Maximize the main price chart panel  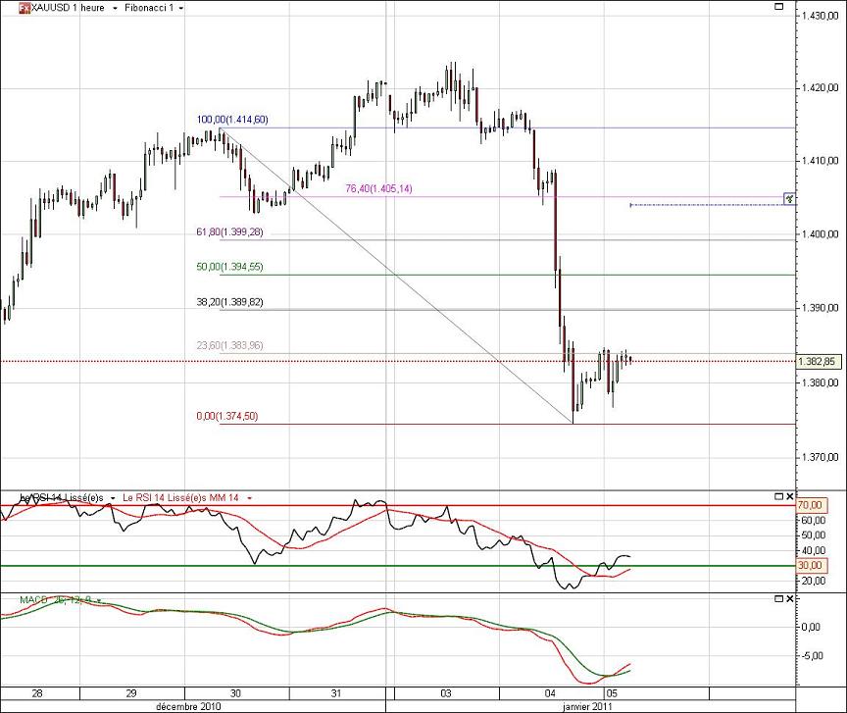click(777, 6)
